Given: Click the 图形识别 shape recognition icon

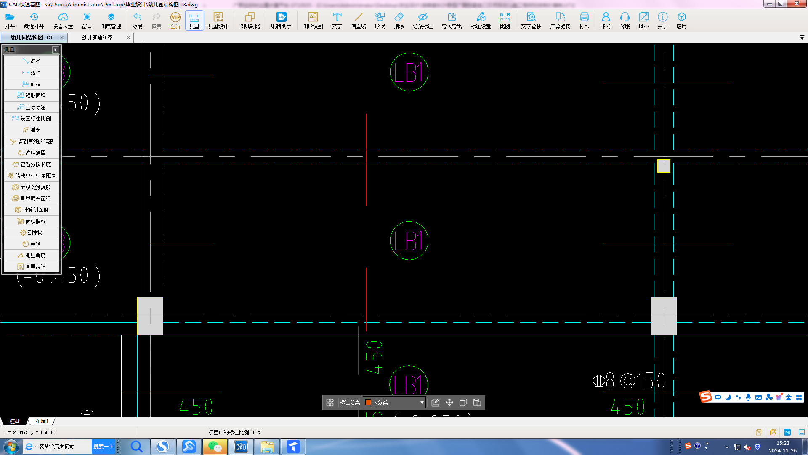Looking at the screenshot, I should point(313,20).
